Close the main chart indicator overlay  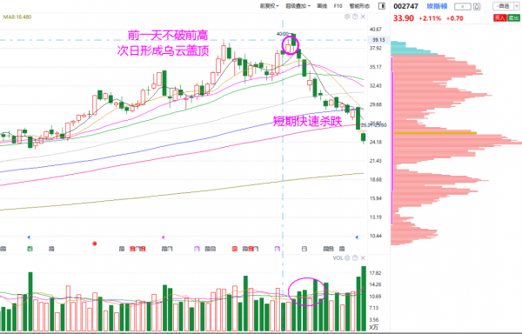coord(363,17)
